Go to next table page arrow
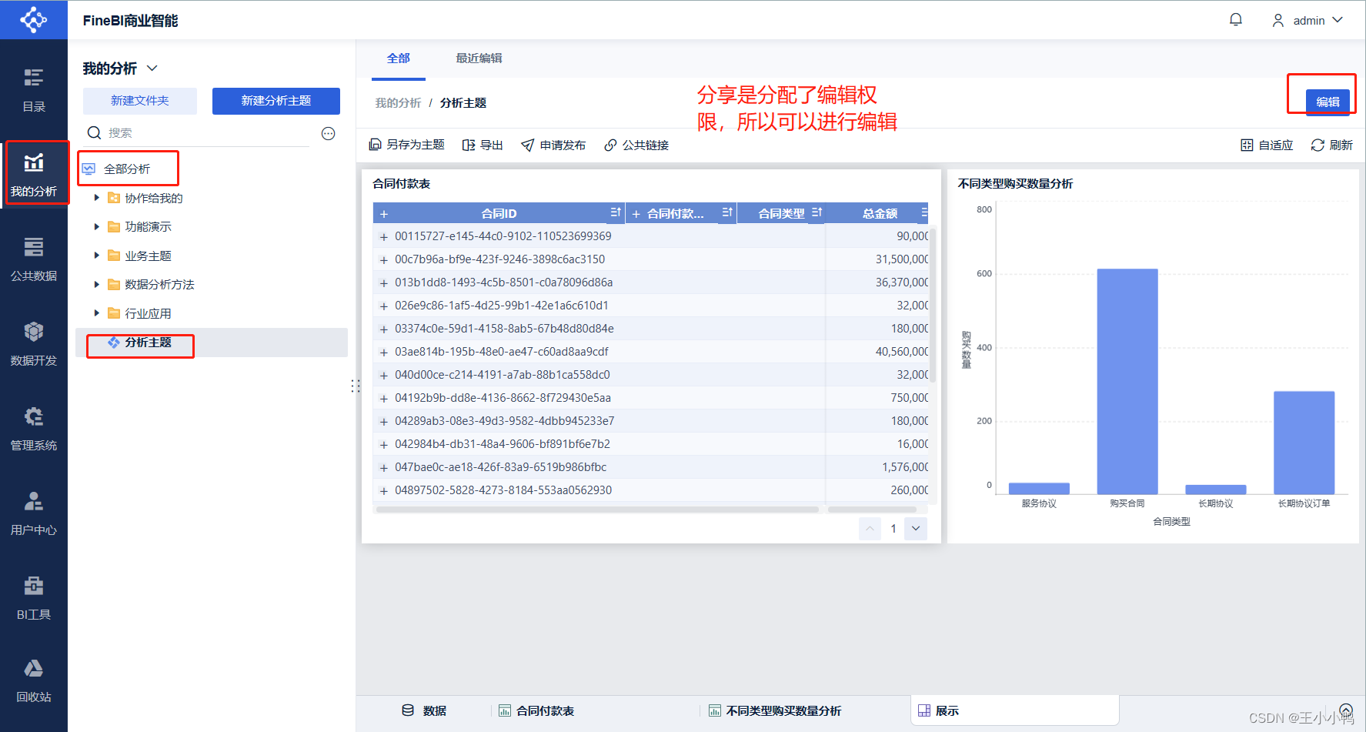The height and width of the screenshot is (732, 1366). (916, 528)
